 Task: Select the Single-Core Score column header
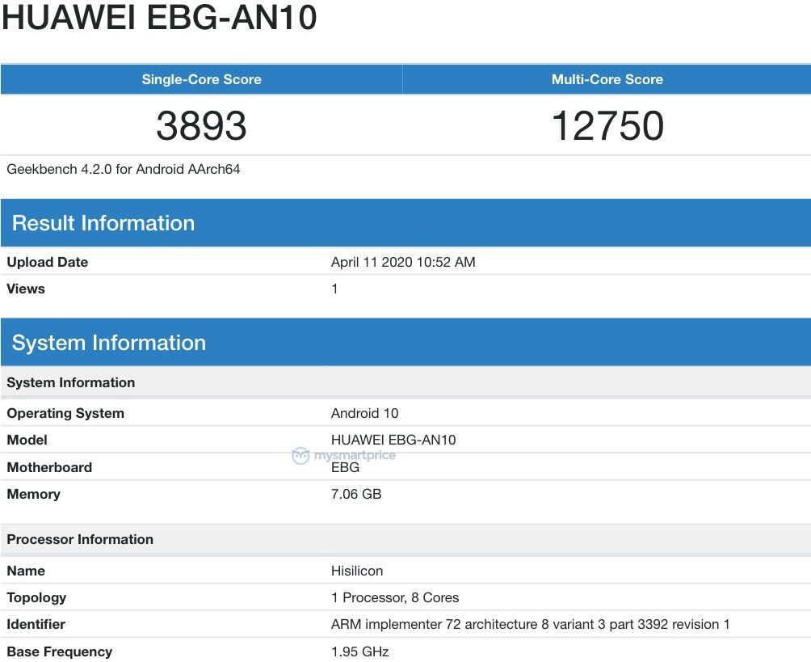(202, 79)
